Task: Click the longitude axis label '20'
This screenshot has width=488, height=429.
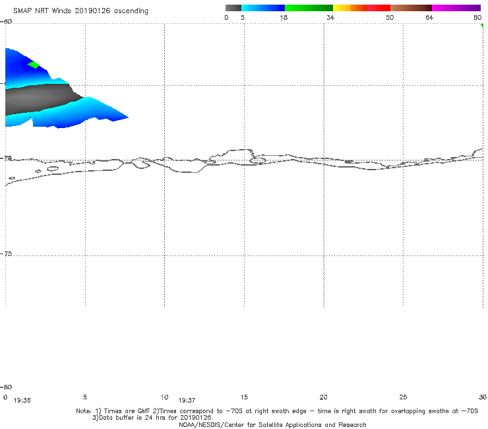Action: click(323, 397)
